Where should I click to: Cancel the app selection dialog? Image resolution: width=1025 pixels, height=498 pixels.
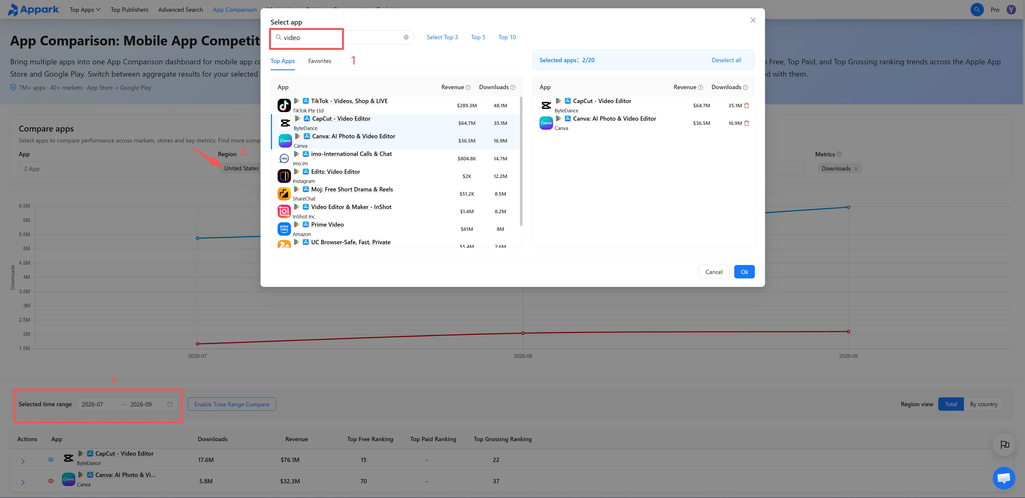coord(714,272)
